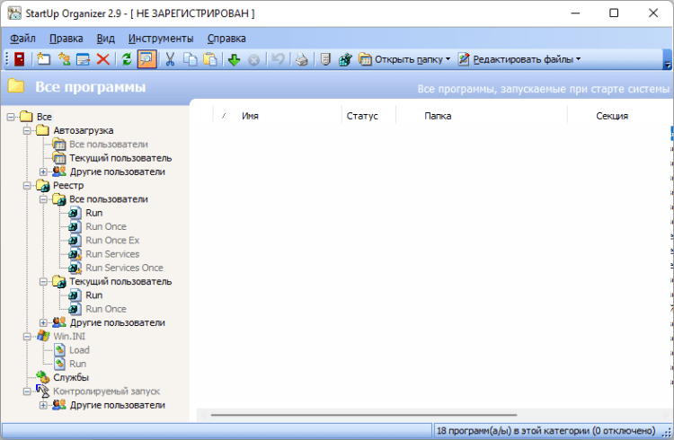Maximize the StartUp Organizer window
674x440 pixels.
tap(614, 13)
